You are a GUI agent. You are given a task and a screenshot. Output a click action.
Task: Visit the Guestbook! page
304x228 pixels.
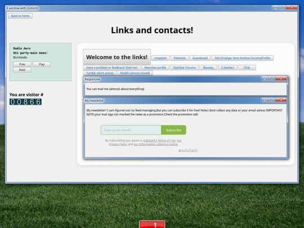tap(200, 58)
